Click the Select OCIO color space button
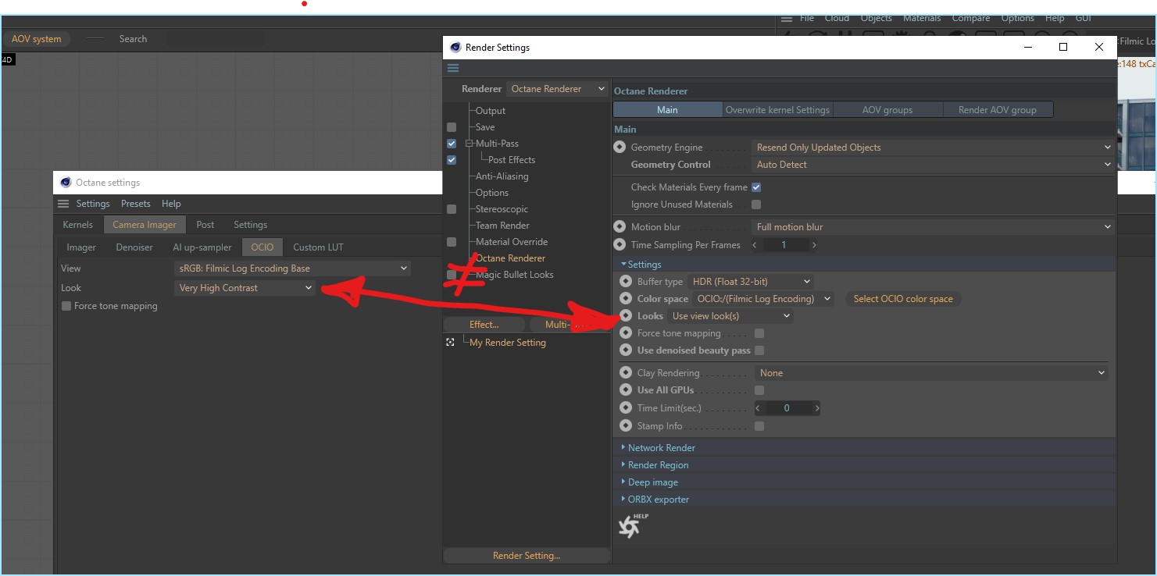 tap(903, 299)
